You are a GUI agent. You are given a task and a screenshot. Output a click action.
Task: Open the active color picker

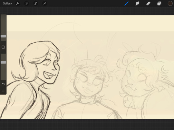tap(170, 4)
